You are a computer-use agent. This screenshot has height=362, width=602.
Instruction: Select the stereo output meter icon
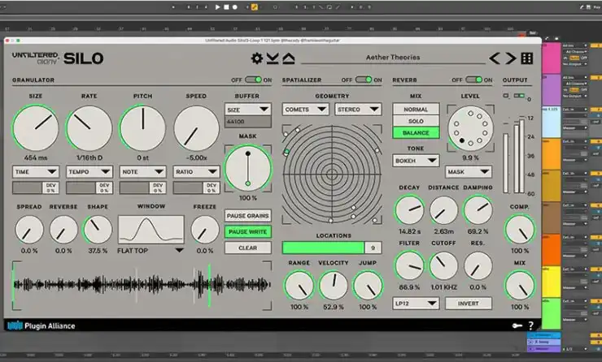(519, 96)
